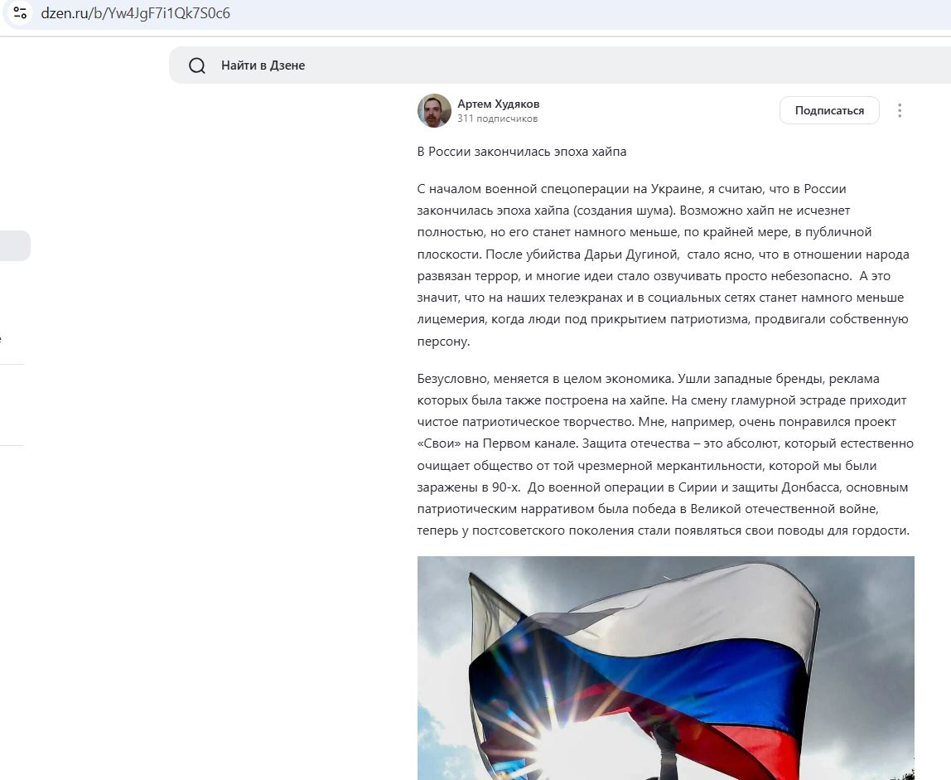The height and width of the screenshot is (780, 951).
Task: Click the magnifier icon in Dzen search
Action: coord(197,65)
